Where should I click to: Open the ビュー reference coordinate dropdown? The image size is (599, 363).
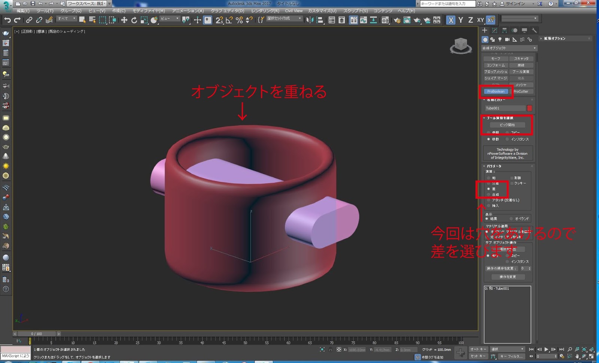click(170, 19)
